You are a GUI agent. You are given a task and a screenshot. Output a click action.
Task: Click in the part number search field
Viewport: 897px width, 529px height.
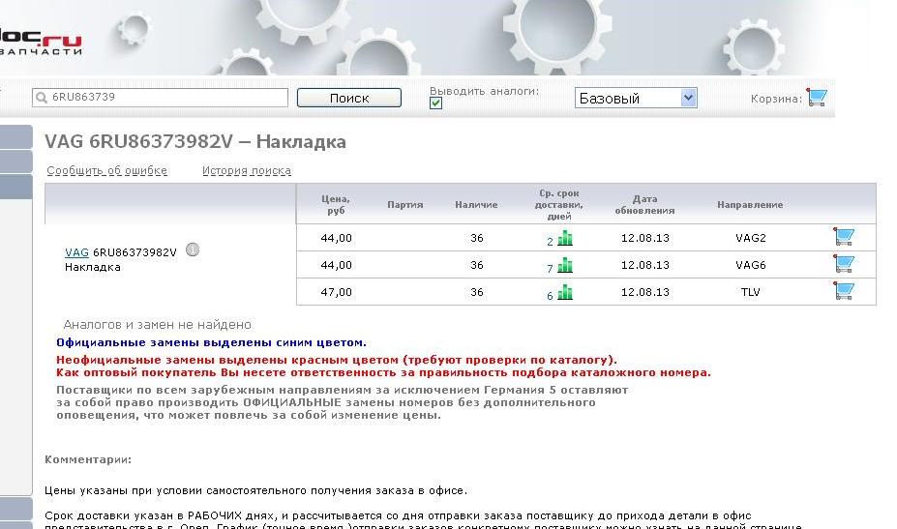coord(164,98)
